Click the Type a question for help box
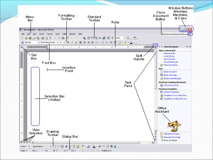The height and width of the screenshot is (160, 213). tap(174, 34)
